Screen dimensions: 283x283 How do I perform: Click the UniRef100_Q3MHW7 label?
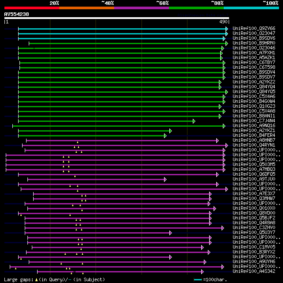(x=254, y=199)
